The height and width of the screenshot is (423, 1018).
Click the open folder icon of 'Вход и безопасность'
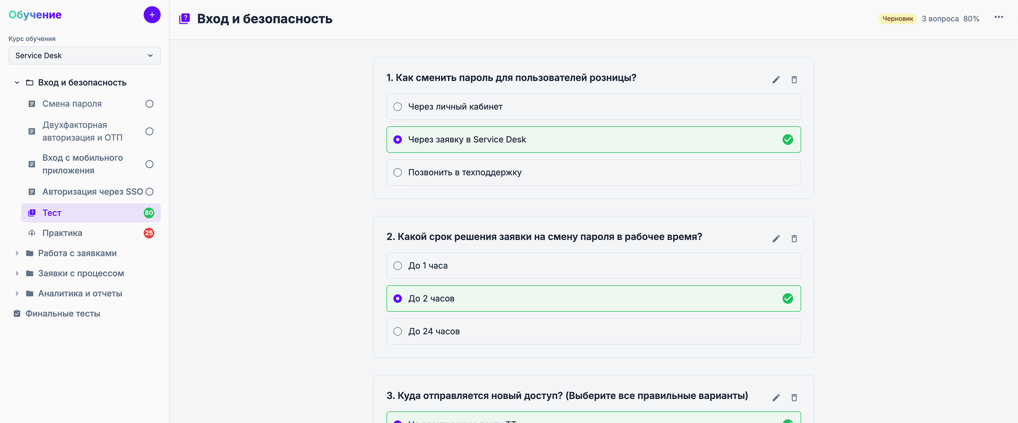(30, 82)
